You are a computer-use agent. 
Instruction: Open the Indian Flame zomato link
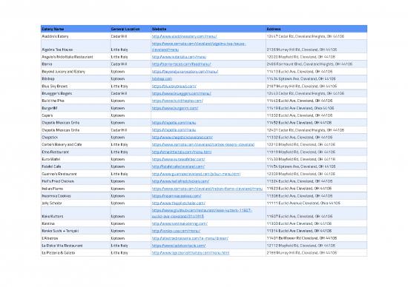point(207,189)
